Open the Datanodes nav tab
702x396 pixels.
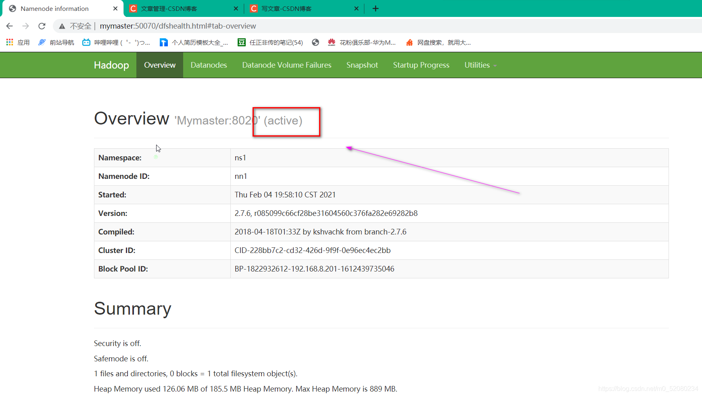point(209,65)
